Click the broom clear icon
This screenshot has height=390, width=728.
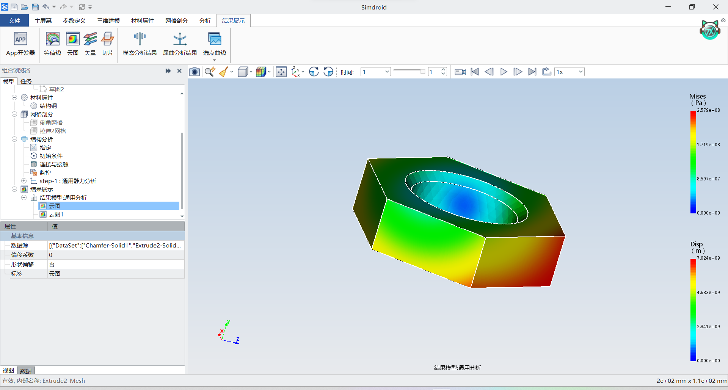pos(224,72)
